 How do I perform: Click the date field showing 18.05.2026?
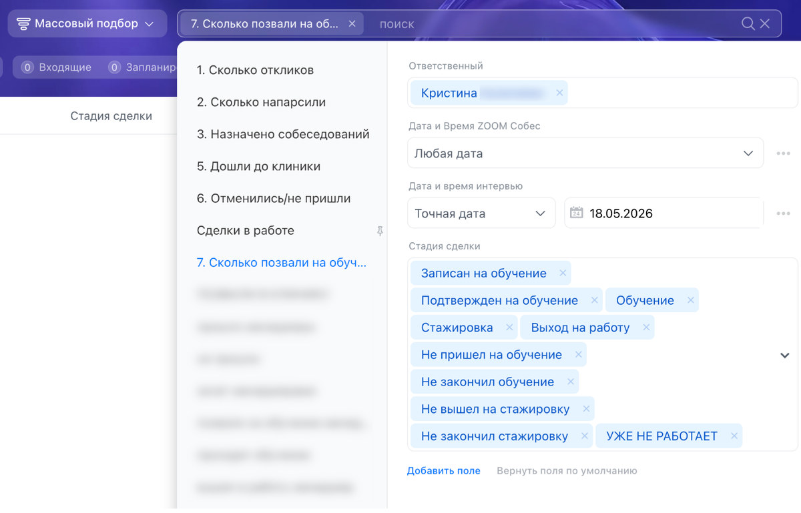click(x=664, y=213)
